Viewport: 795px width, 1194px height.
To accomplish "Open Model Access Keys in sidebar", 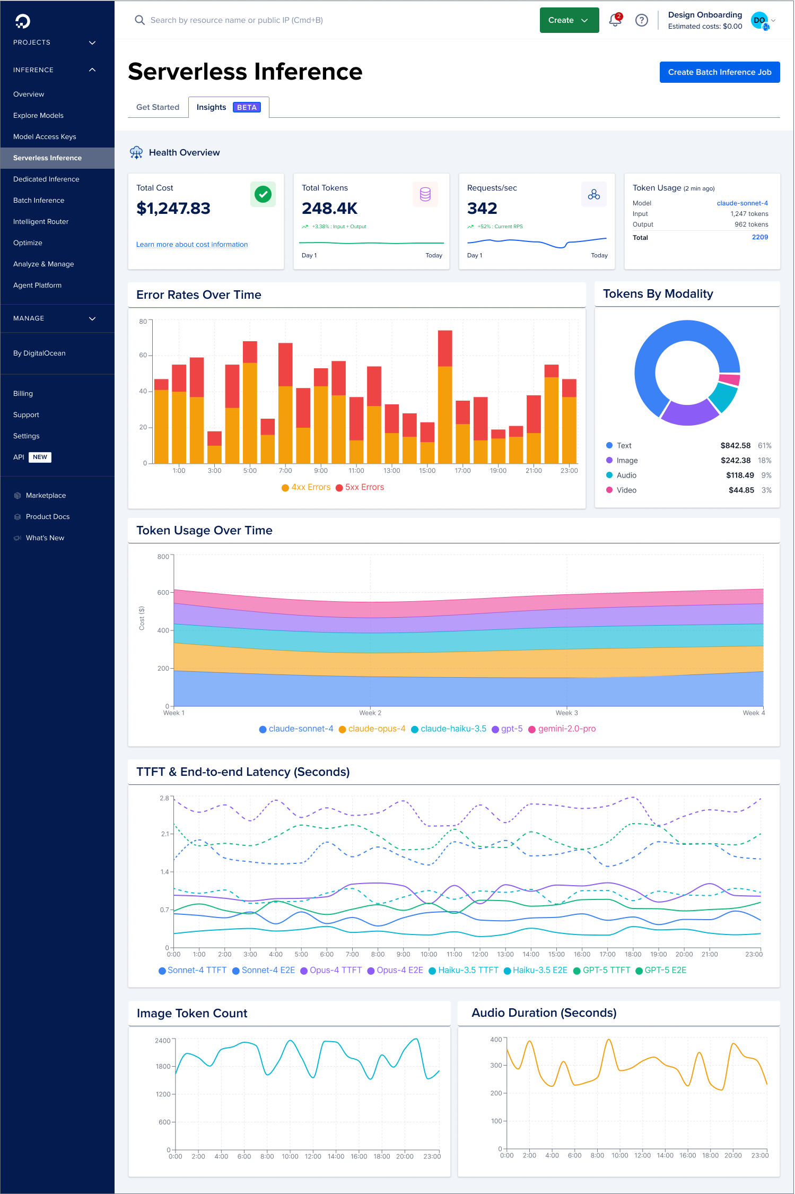I will click(x=45, y=137).
